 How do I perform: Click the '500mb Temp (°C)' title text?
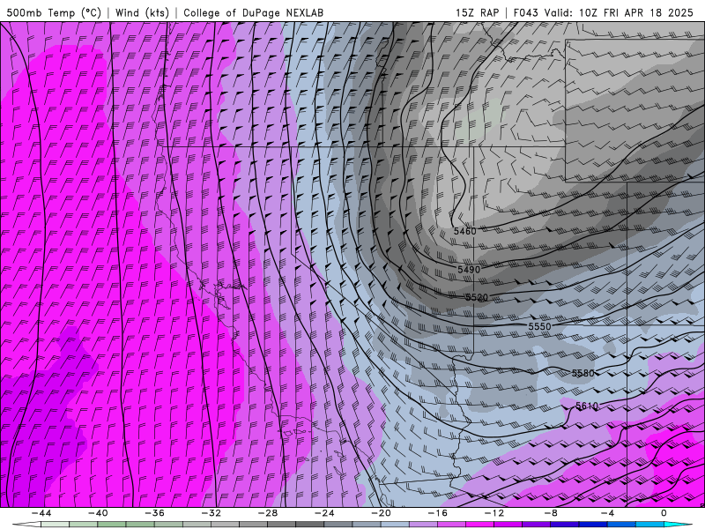point(54,13)
